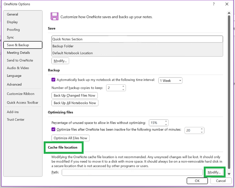Open Help with the question mark icon
This screenshot has width=235, height=188.
click(214, 4)
